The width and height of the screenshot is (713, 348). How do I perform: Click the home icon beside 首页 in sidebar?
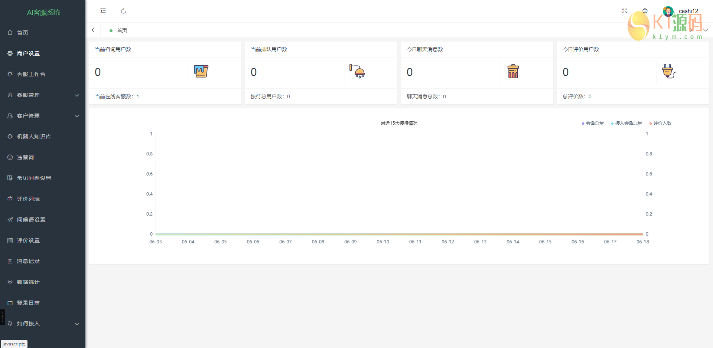(x=10, y=33)
